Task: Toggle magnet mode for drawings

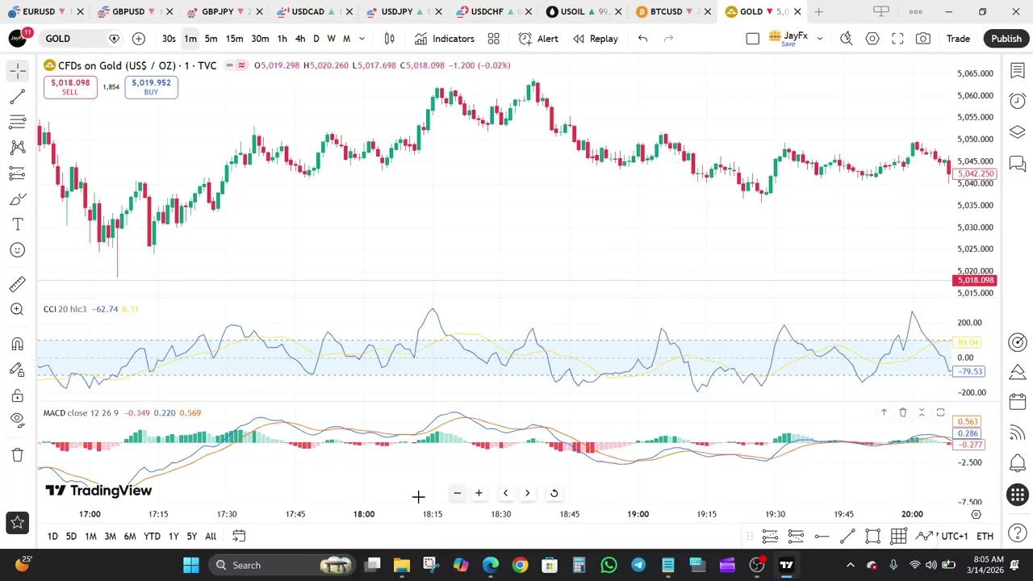Action: pyautogui.click(x=18, y=345)
